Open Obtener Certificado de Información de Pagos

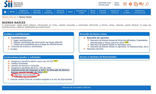(x=38, y=42)
